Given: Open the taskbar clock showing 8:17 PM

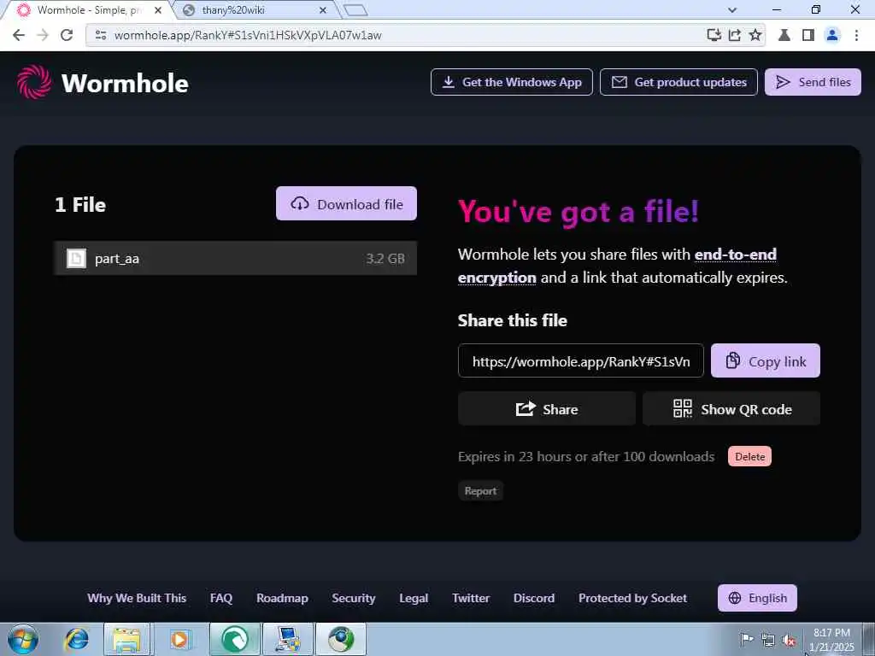Looking at the screenshot, I should tap(831, 640).
